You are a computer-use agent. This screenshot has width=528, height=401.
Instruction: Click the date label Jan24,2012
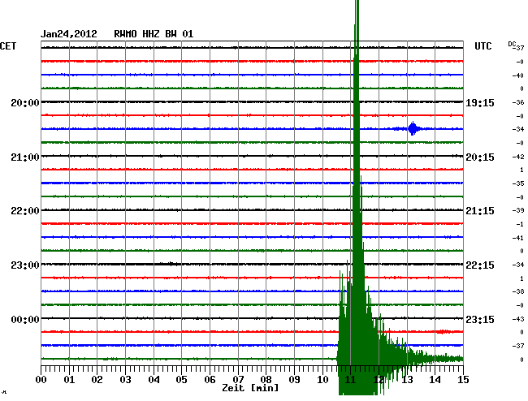69,34
